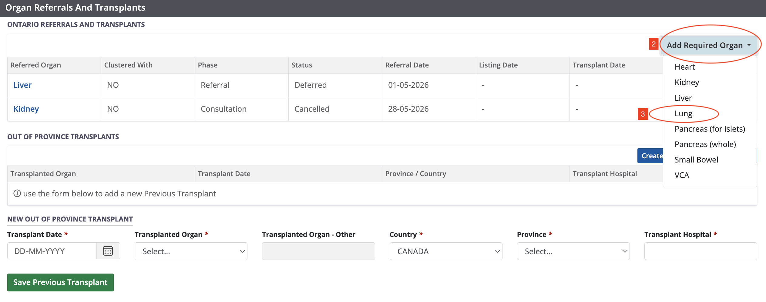Open the Kidney referral link
The height and width of the screenshot is (302, 766).
click(26, 109)
